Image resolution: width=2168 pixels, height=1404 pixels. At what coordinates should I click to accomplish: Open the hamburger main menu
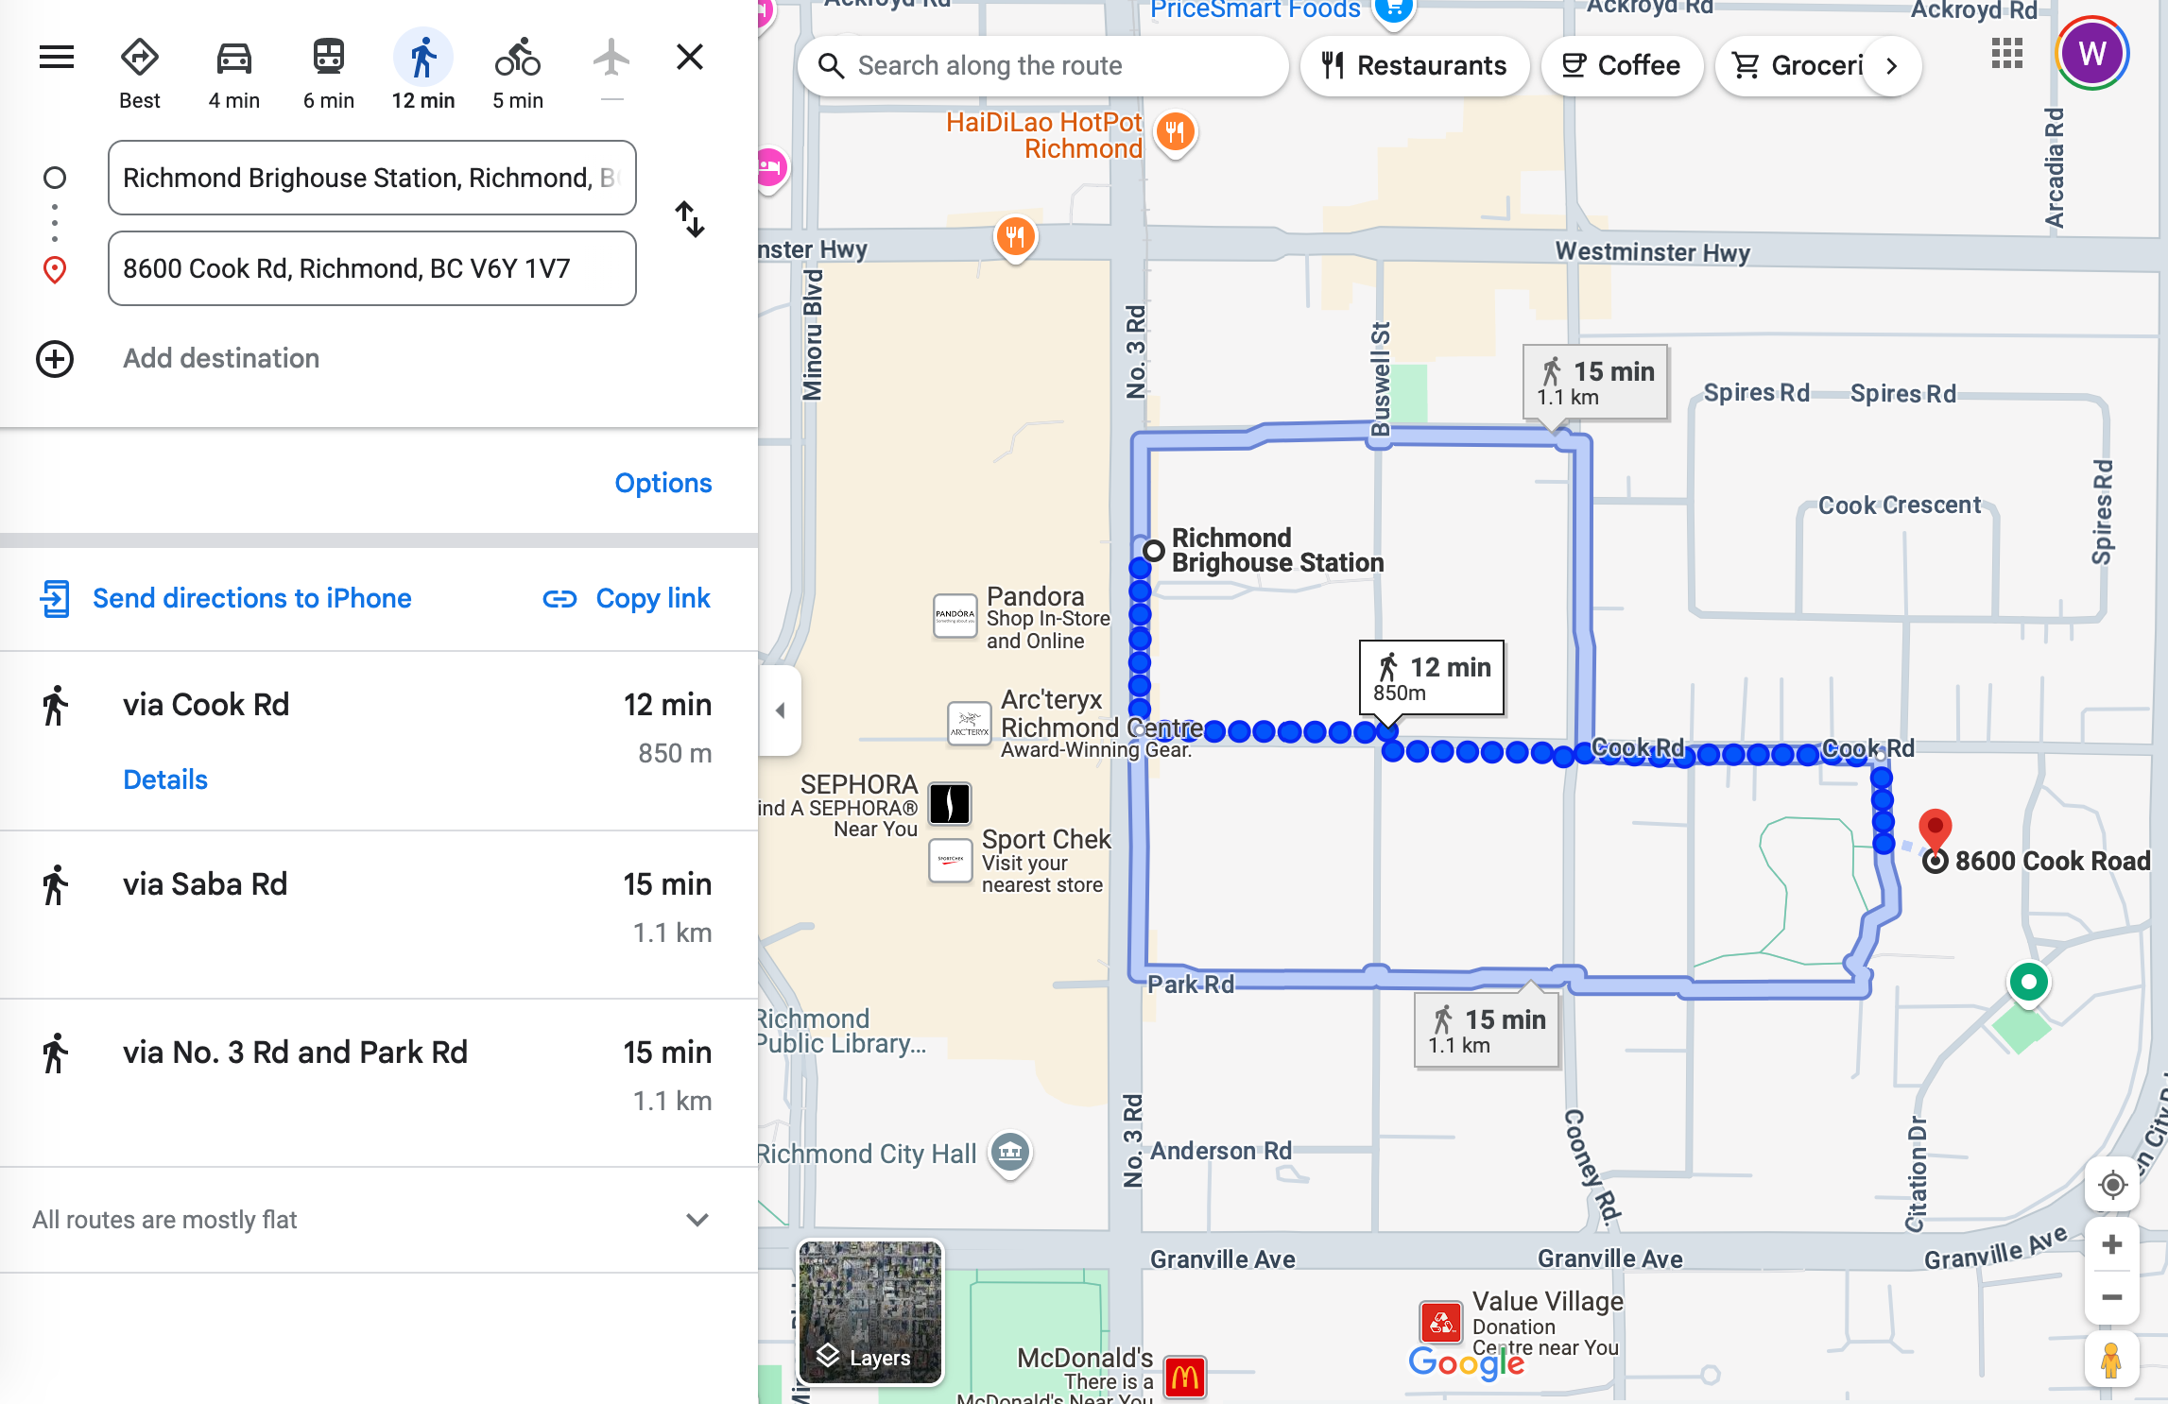(57, 58)
